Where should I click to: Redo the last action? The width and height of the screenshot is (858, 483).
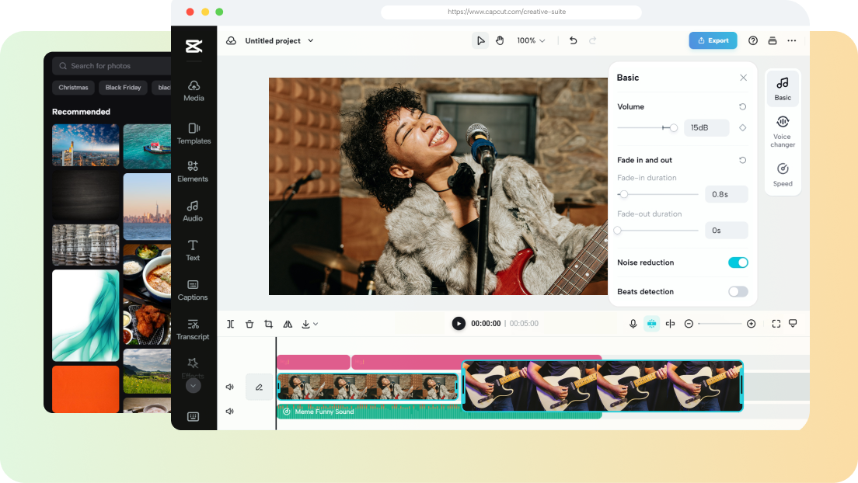click(593, 40)
